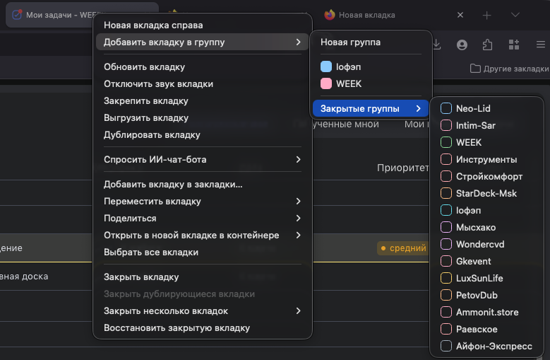Screen dimensions: 550x360
Task: Open the Firefox account profile icon
Action: (462, 45)
